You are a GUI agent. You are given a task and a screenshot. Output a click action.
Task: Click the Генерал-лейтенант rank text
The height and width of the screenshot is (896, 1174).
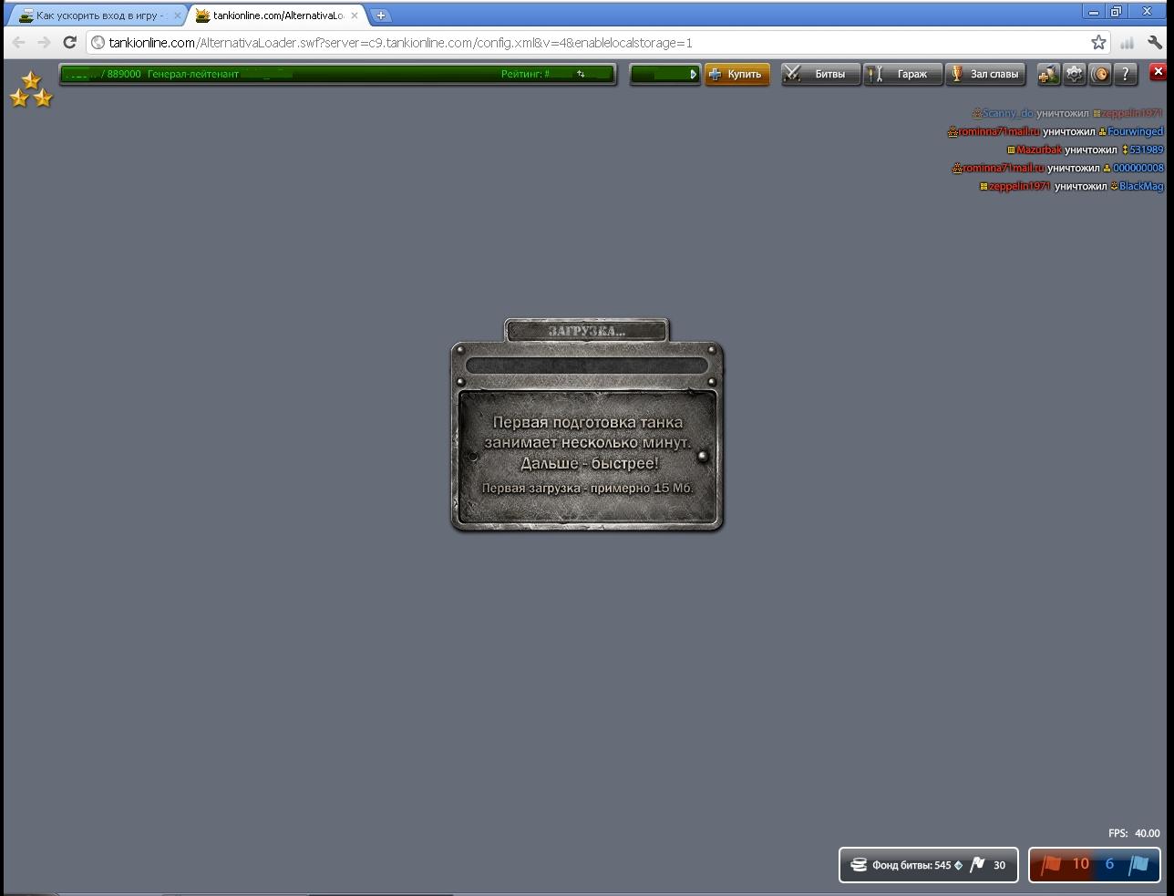(193, 75)
